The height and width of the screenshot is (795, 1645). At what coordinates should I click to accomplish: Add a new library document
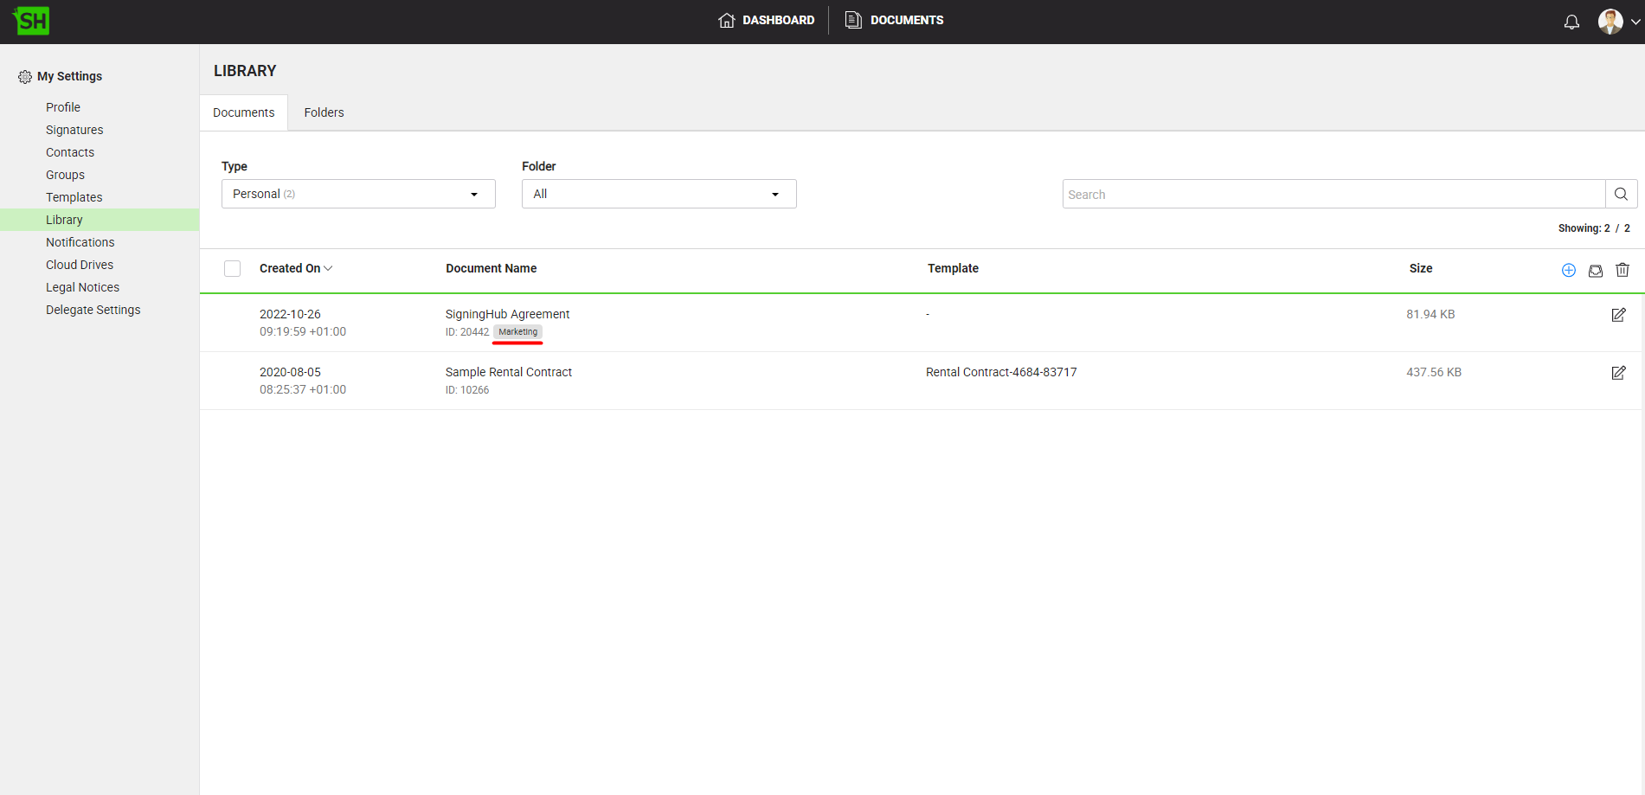pos(1568,270)
